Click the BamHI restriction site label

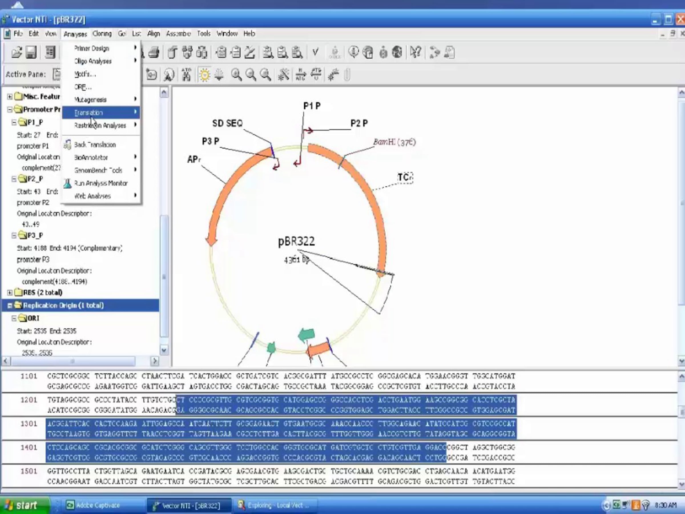pos(394,142)
